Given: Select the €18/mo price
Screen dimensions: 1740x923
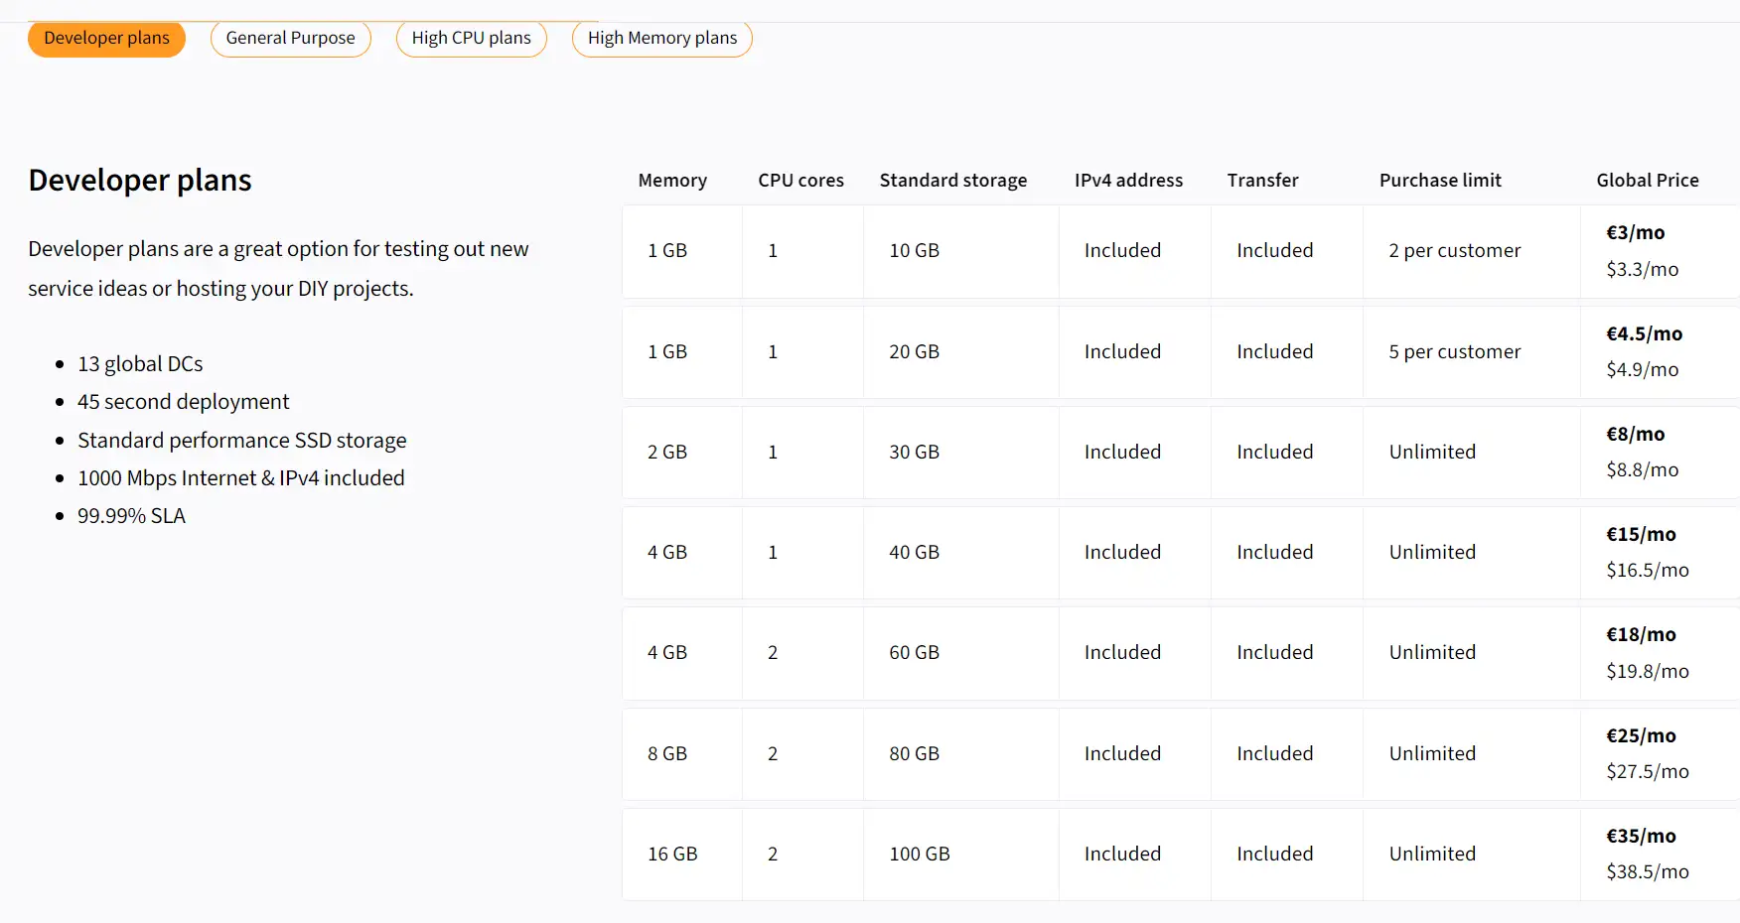Looking at the screenshot, I should 1641,635.
